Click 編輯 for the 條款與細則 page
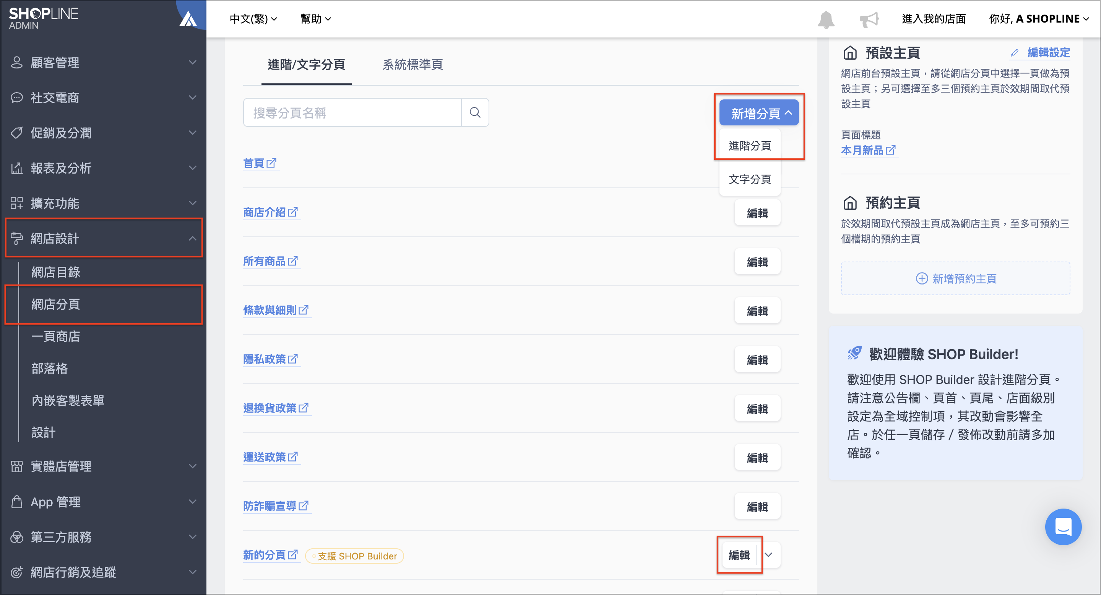1101x595 pixels. 757,311
